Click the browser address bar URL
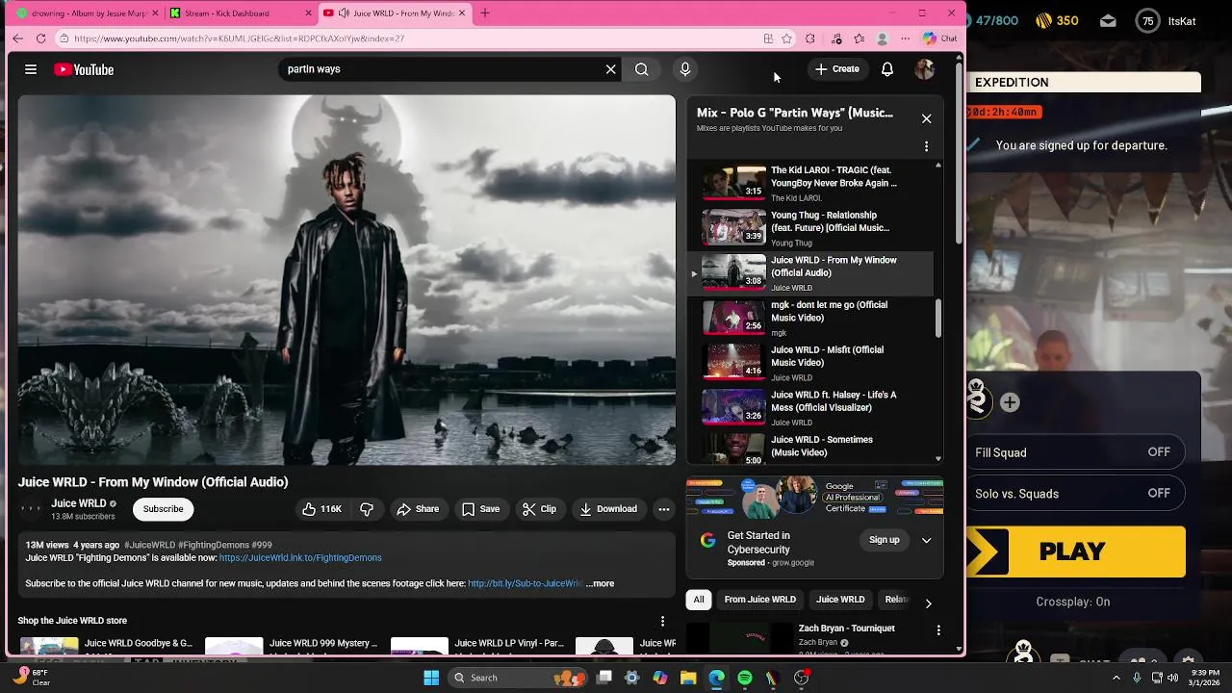 239,38
